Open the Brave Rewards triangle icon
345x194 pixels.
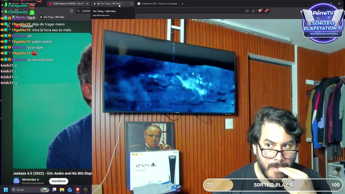click(266, 11)
